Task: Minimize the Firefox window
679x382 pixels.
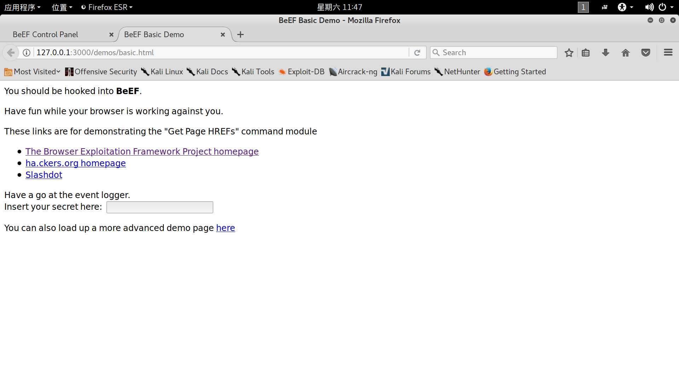Action: click(650, 20)
